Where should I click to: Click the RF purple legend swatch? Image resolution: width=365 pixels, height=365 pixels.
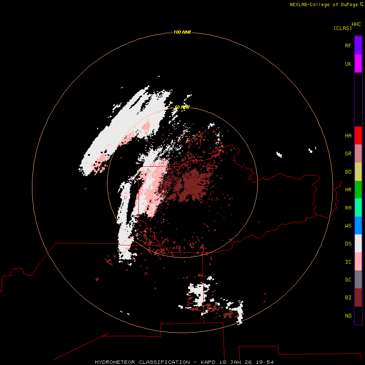click(358, 45)
